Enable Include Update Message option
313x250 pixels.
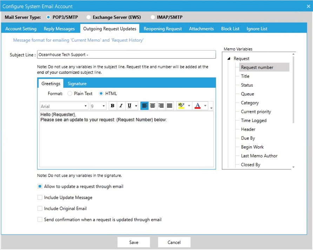tap(40, 197)
